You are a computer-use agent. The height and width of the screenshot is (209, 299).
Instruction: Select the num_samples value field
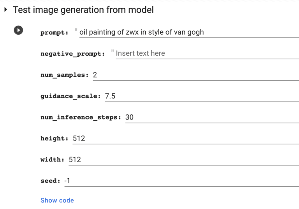tap(195, 75)
